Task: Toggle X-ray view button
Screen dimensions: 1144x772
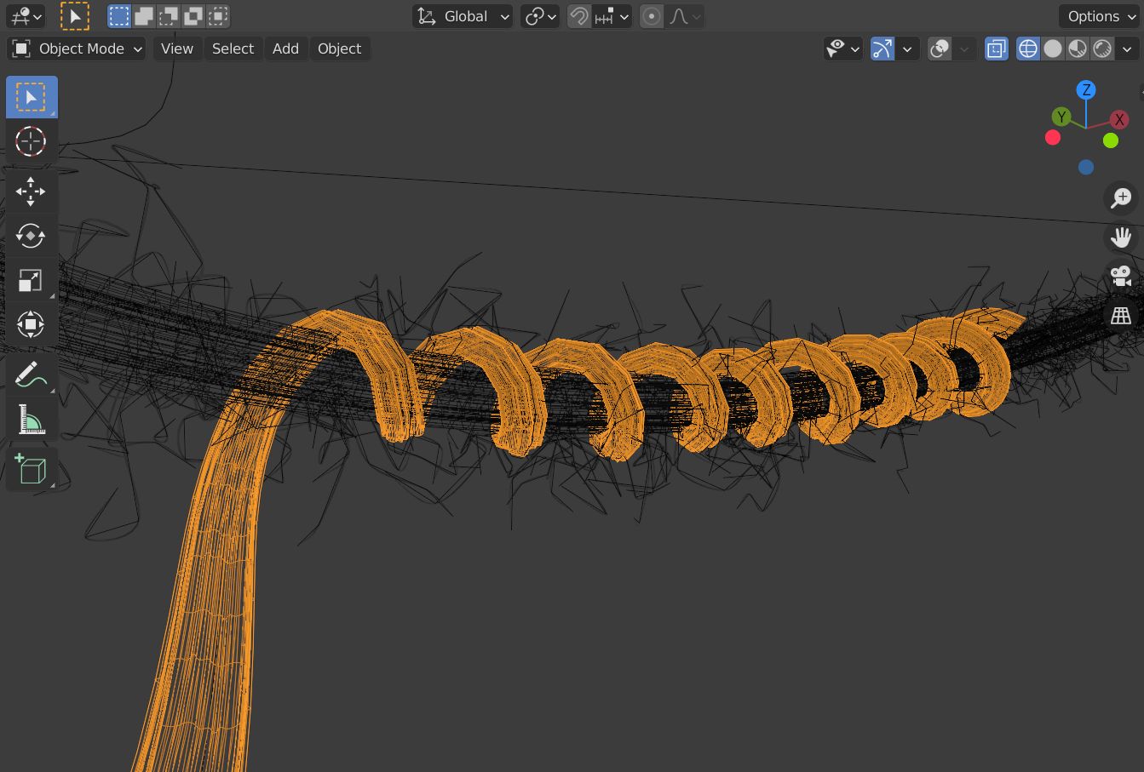Action: (x=996, y=49)
